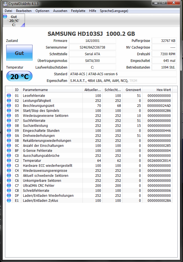Open the Bearbeiten menu
This screenshot has width=183, height=262.
[24, 11]
